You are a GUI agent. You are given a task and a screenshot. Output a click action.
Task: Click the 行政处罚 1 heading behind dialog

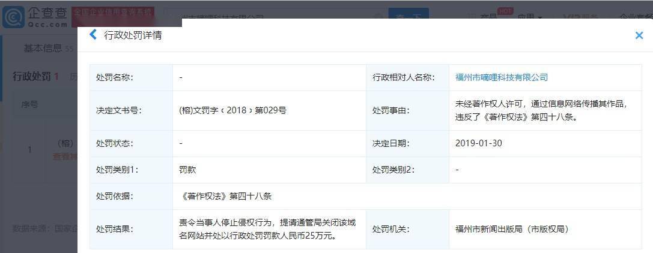pos(36,77)
